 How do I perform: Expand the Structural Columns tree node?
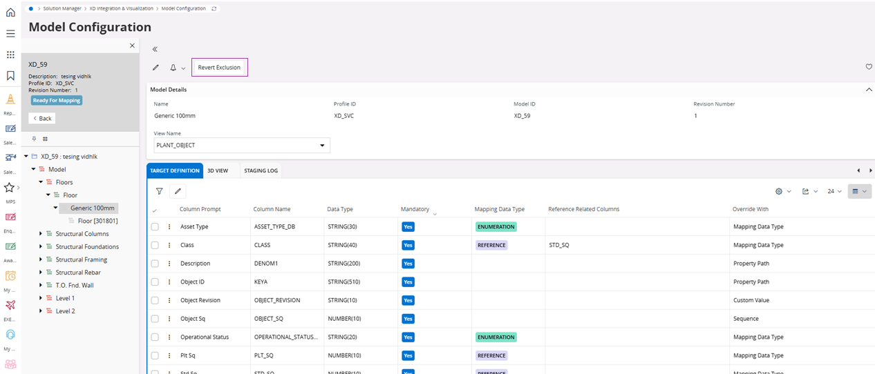tap(41, 234)
